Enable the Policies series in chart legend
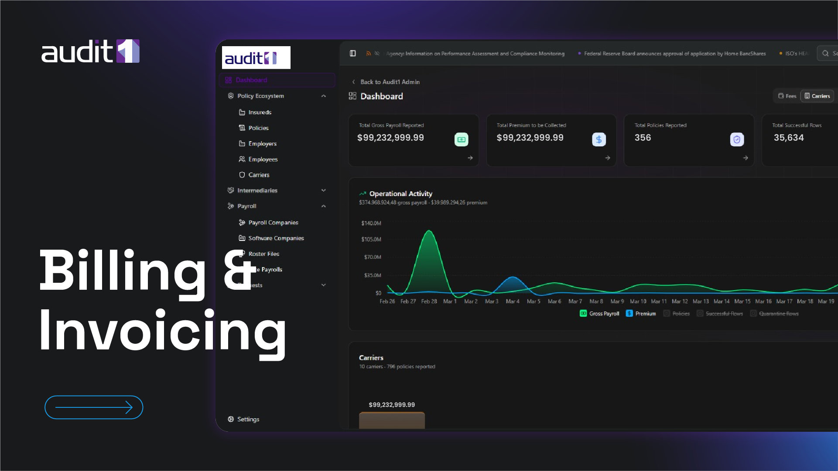Screen dimensions: 838x471 click(677, 313)
